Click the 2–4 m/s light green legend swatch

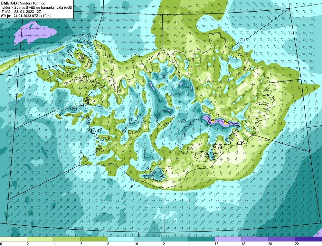(x=40, y=239)
